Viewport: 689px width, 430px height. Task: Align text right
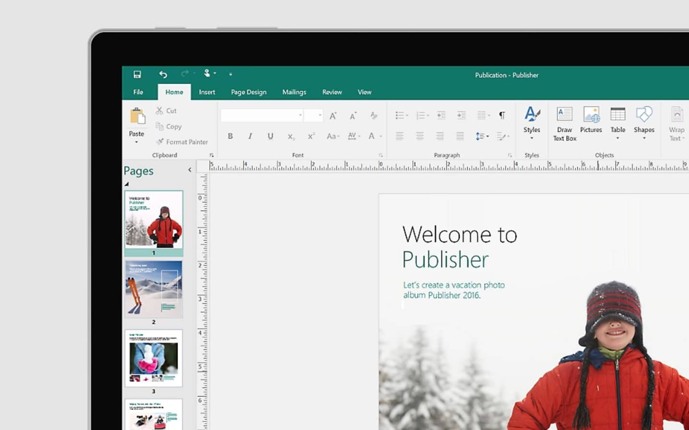440,136
